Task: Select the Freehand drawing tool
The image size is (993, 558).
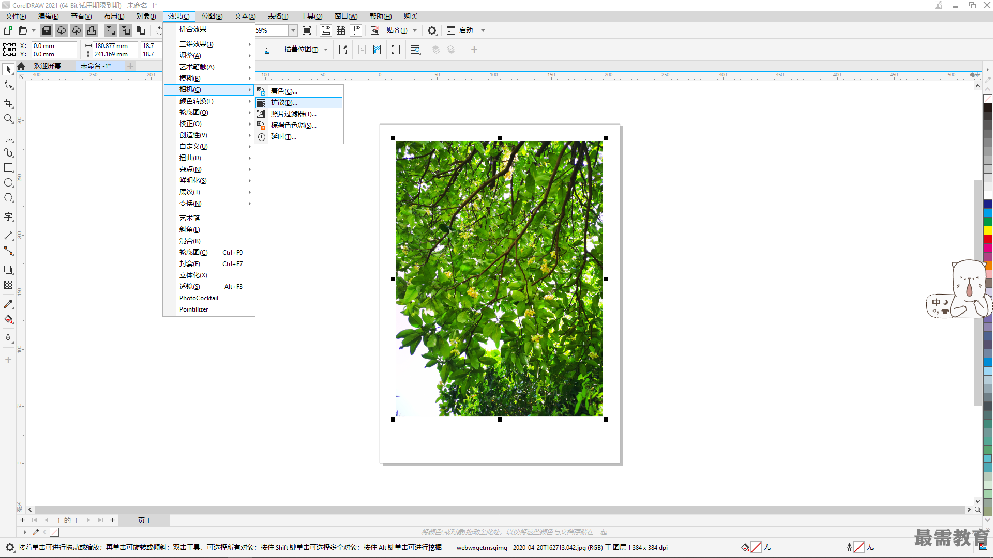Action: coord(8,138)
